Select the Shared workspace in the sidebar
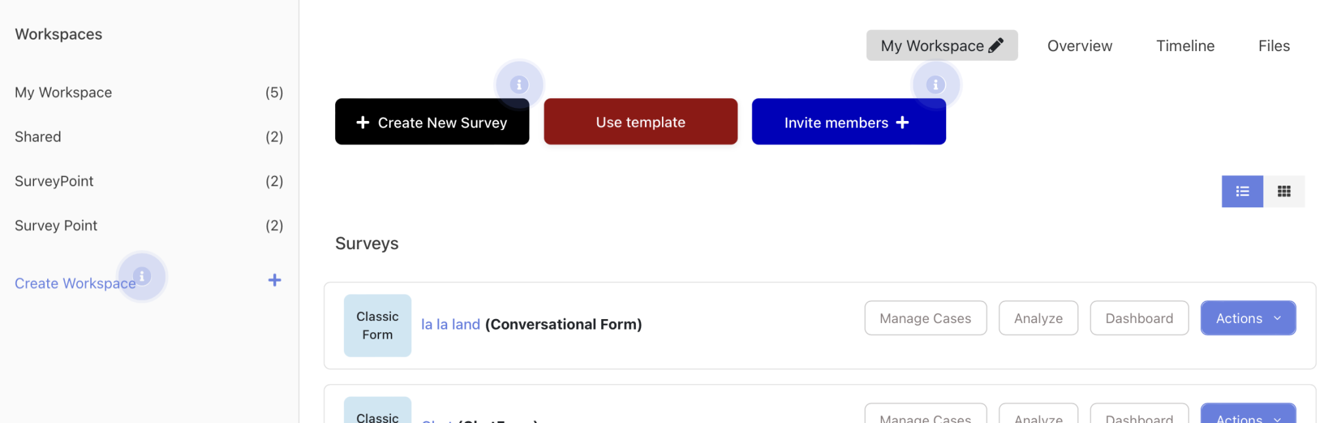 coord(37,136)
